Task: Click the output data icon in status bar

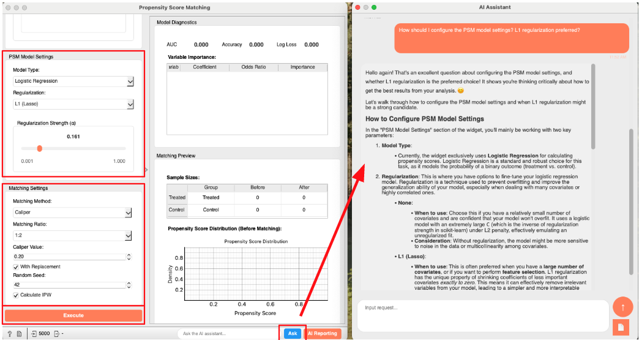Action: (x=57, y=334)
